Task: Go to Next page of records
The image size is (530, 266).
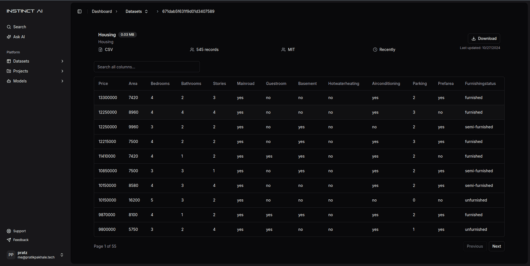Action: [x=497, y=246]
